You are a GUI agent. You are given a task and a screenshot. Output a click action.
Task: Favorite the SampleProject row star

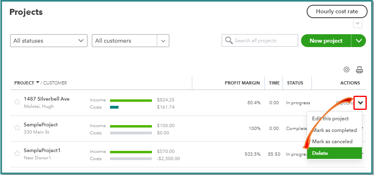point(17,128)
